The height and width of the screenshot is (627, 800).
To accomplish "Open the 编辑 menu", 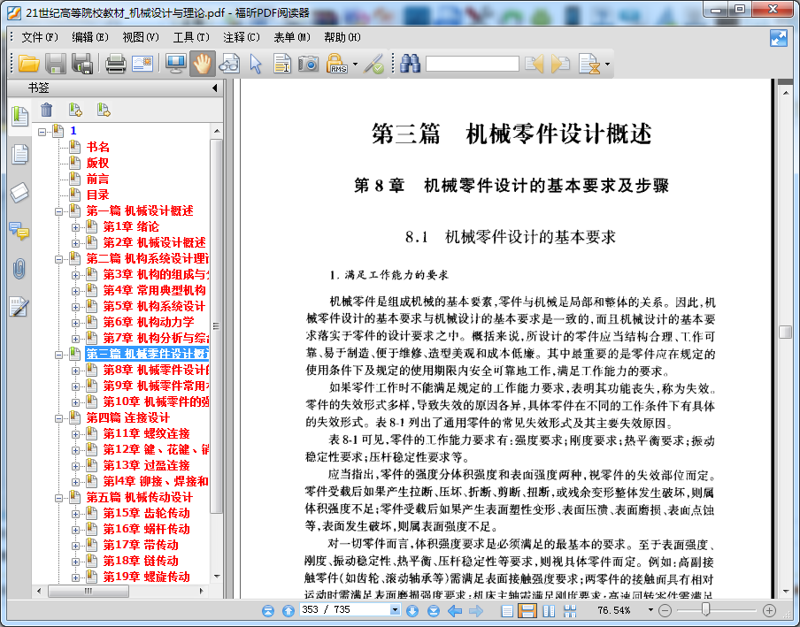I will pos(90,37).
